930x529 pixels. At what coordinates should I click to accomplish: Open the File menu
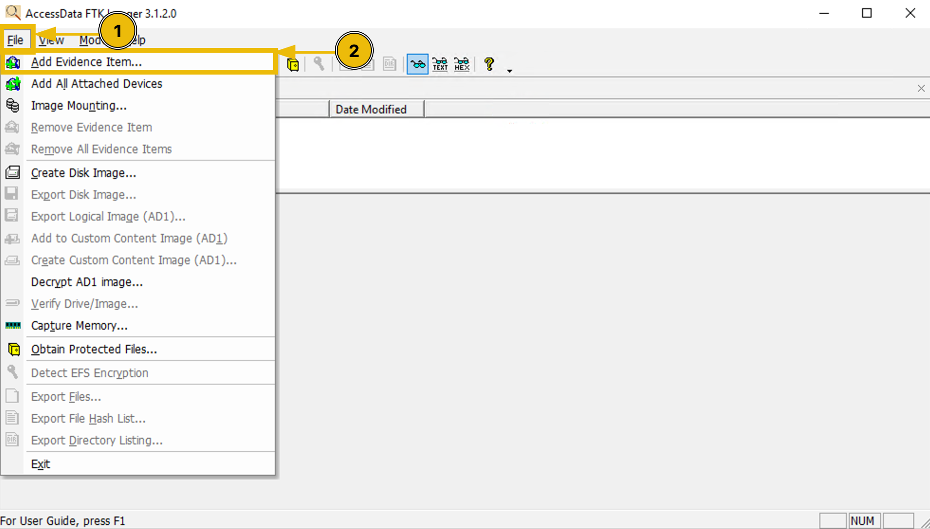[x=15, y=40]
